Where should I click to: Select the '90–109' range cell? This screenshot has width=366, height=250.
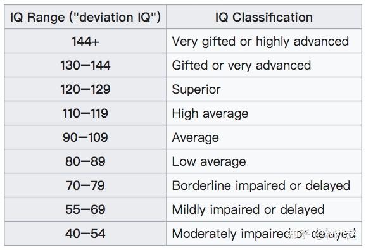tap(85, 137)
